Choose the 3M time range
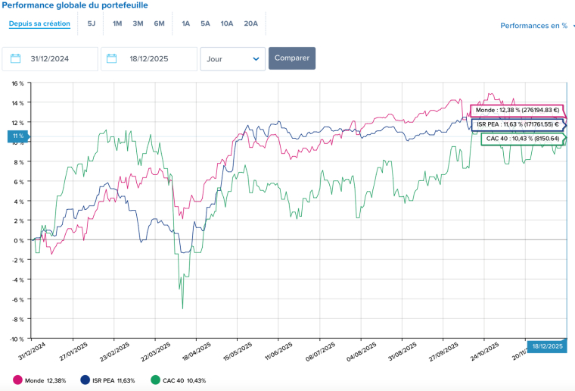The width and height of the screenshot is (575, 391). 138,23
